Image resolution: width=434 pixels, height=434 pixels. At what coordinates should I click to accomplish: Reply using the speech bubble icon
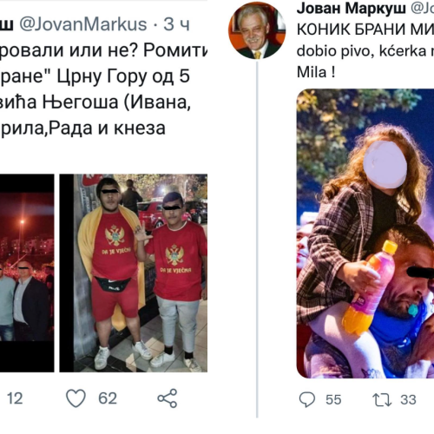306,399
